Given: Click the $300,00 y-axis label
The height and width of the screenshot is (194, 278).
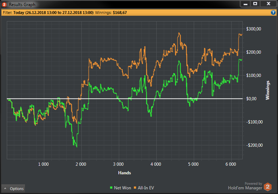Looking at the screenshot, I should (253, 29).
